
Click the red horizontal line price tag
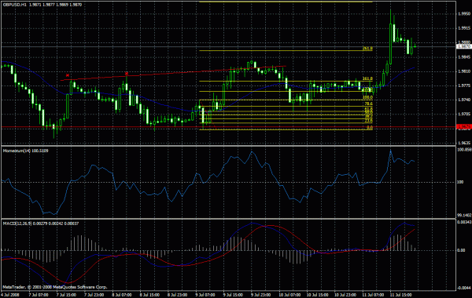tap(464, 127)
